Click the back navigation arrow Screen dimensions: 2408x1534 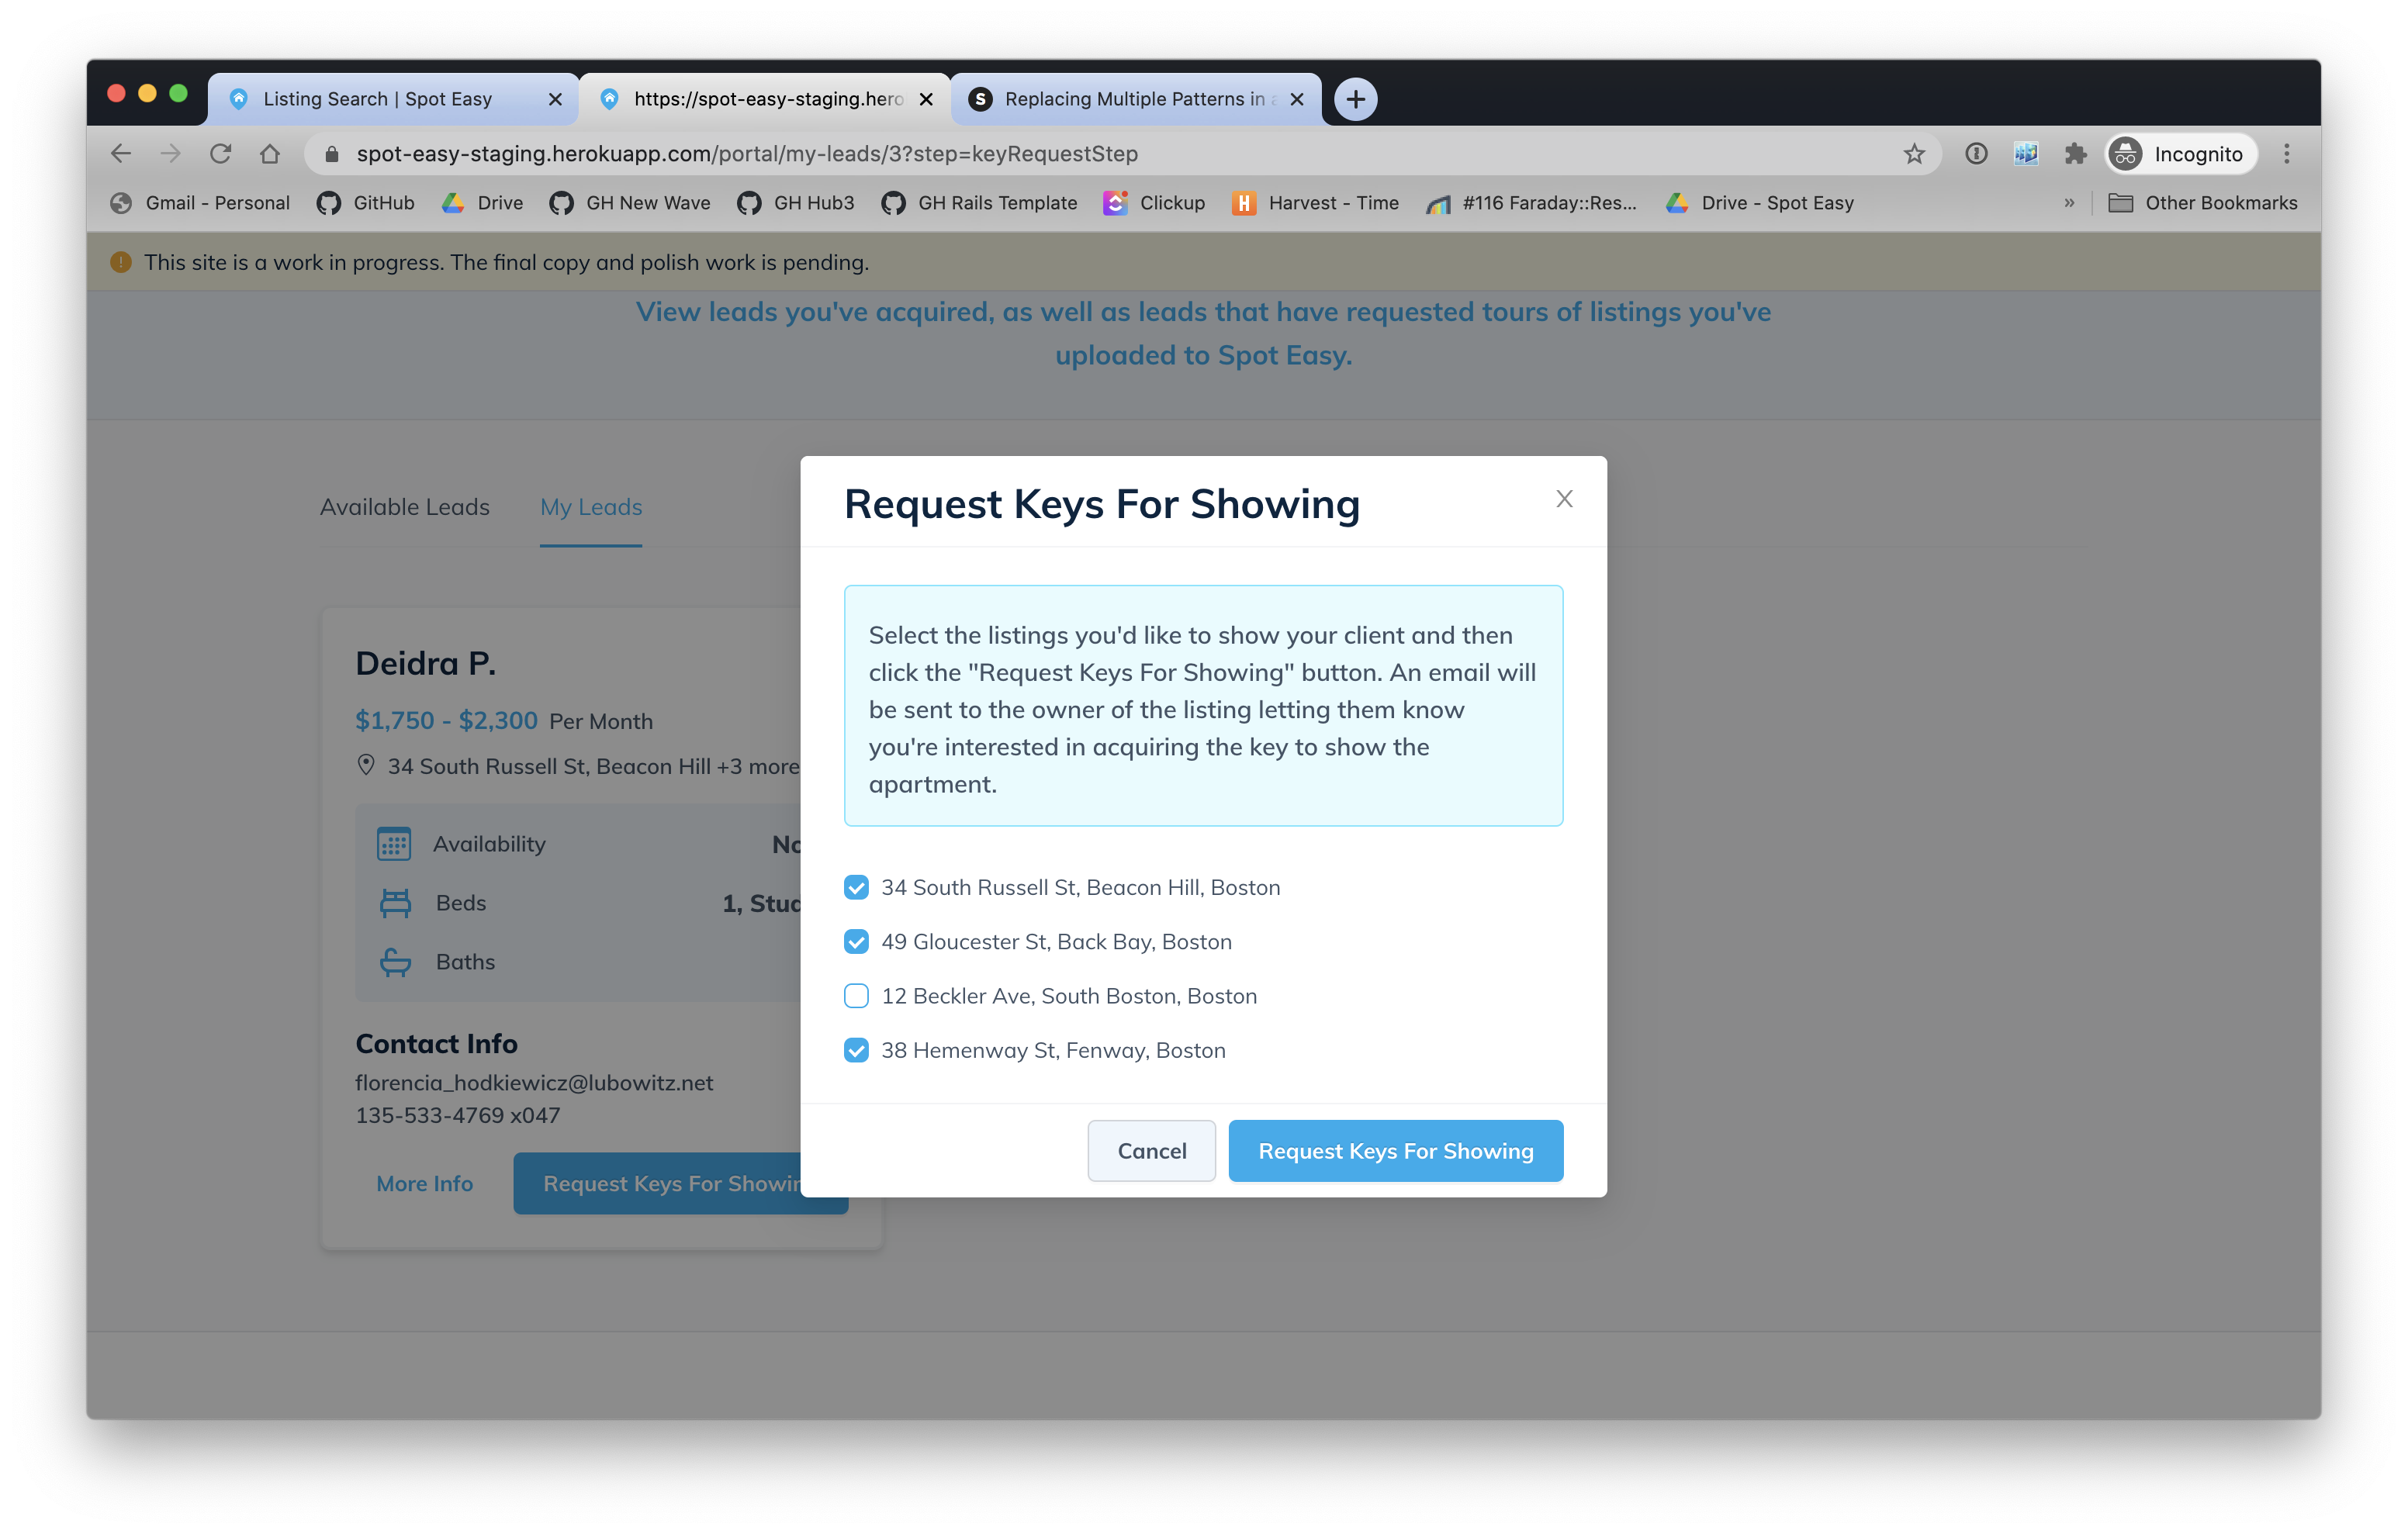tap(121, 154)
